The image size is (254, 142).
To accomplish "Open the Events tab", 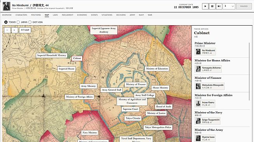I will tap(94, 15).
